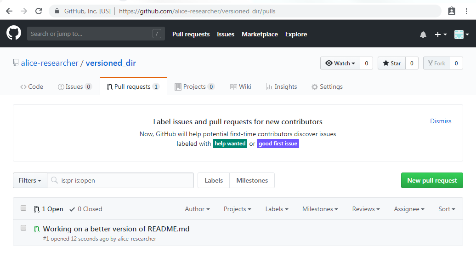Open pull request Working on a better version
Screen dimensions: 476x253
coord(116,229)
